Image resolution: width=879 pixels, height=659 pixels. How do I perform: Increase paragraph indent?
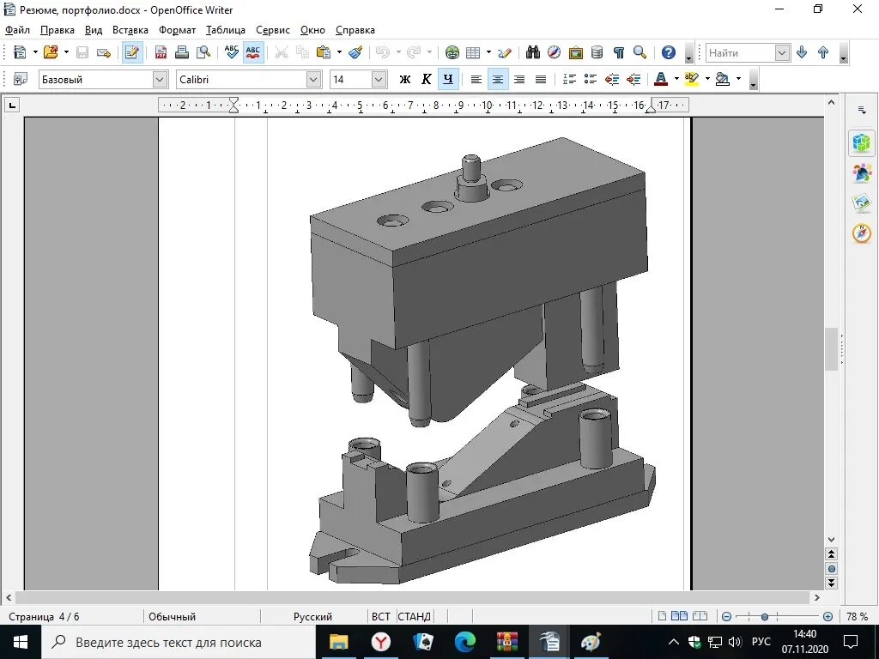coord(633,80)
